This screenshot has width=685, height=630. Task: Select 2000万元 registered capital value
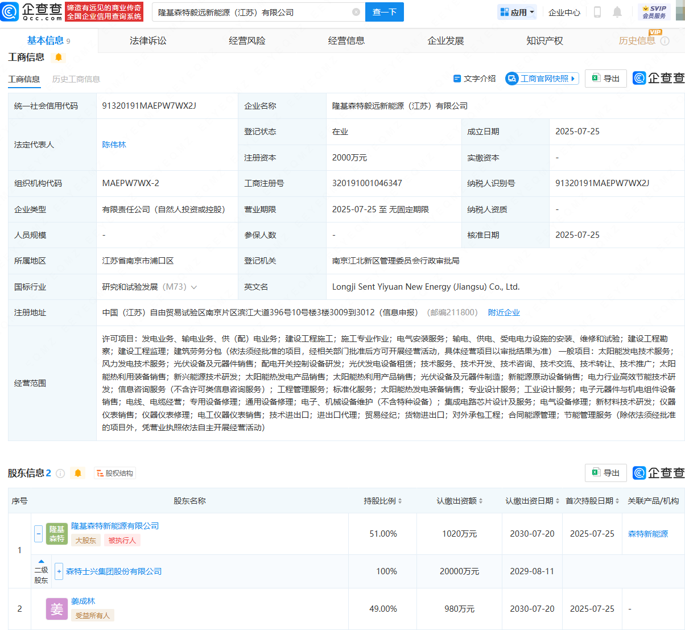[x=349, y=158]
